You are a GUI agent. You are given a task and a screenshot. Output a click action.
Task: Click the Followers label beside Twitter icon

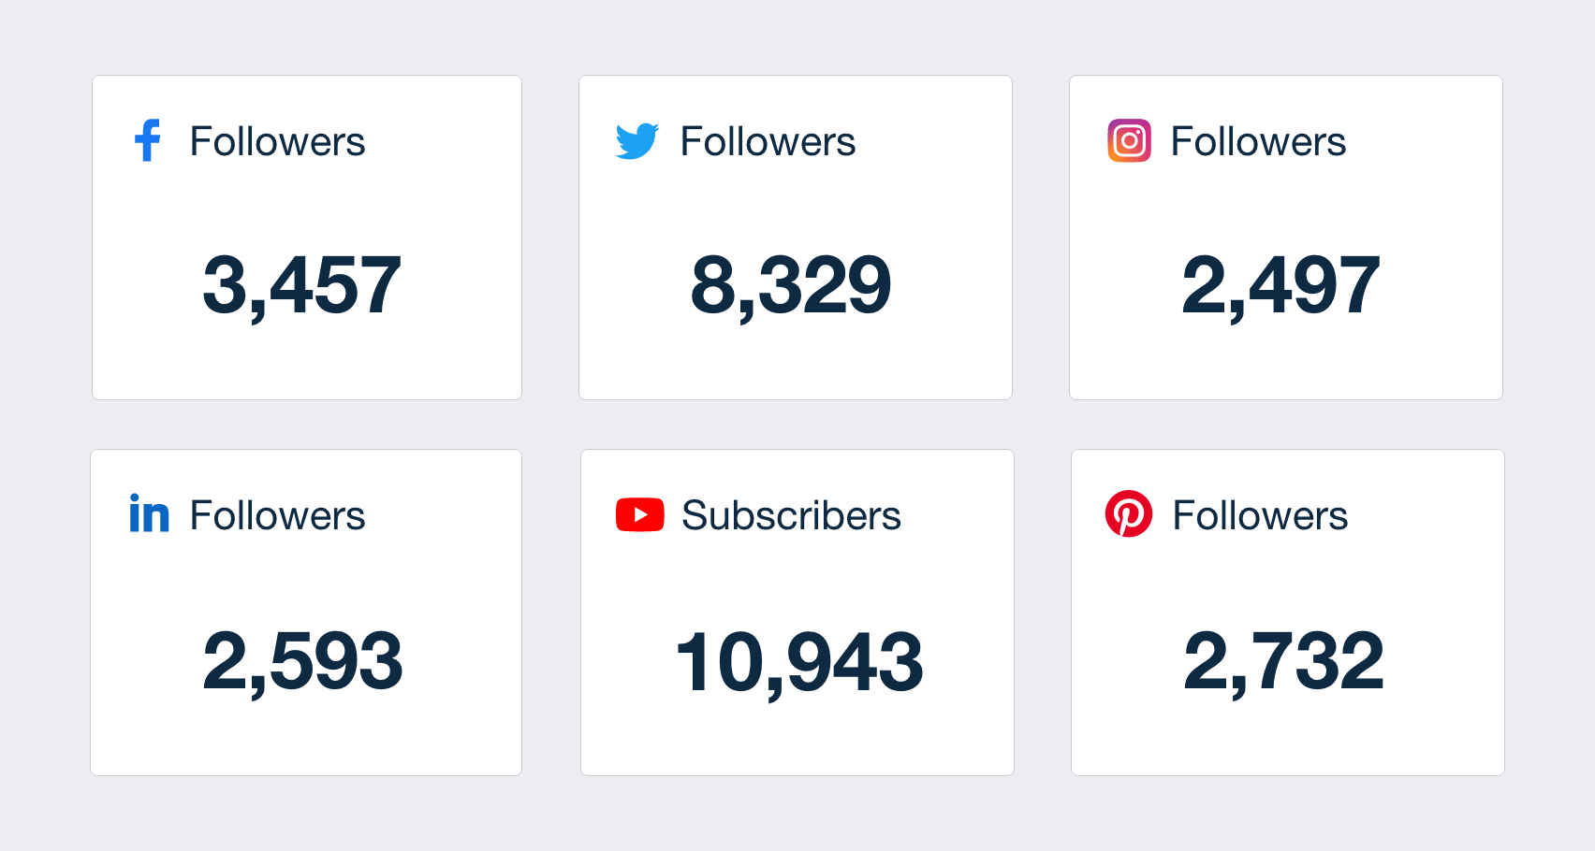coord(768,142)
